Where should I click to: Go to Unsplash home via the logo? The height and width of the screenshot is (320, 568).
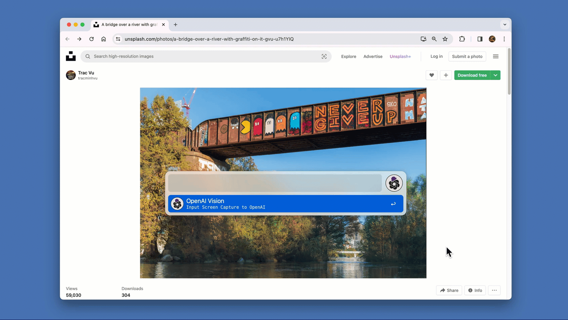(71, 56)
